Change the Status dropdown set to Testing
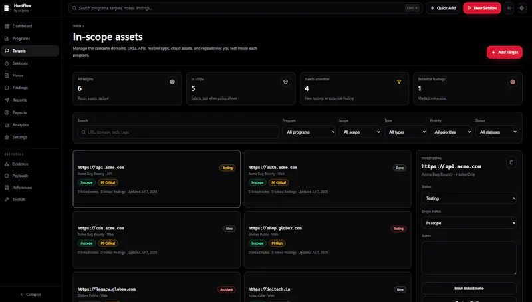This screenshot has width=532, height=302. [469, 198]
